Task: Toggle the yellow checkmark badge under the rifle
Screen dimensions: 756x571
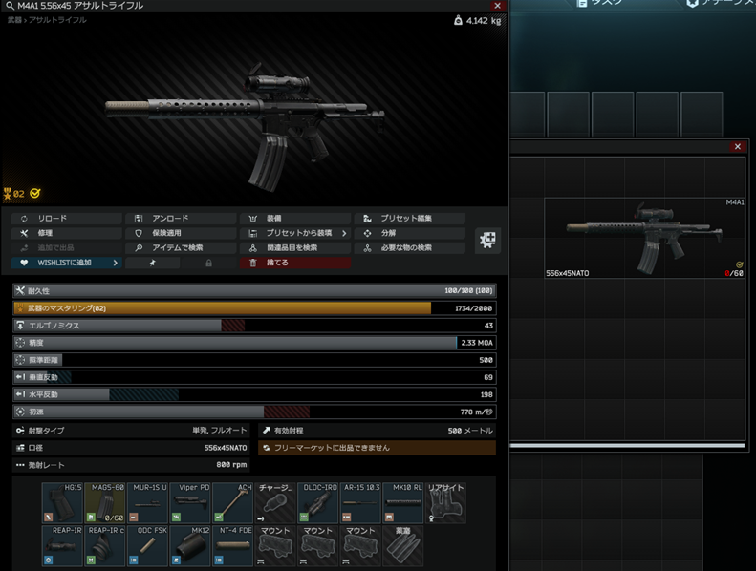Action: [x=35, y=193]
